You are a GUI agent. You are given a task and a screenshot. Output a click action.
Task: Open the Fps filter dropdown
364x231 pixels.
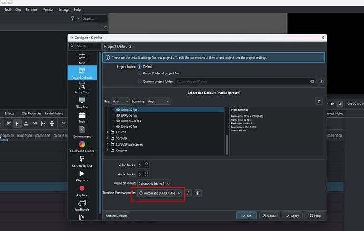coord(120,101)
